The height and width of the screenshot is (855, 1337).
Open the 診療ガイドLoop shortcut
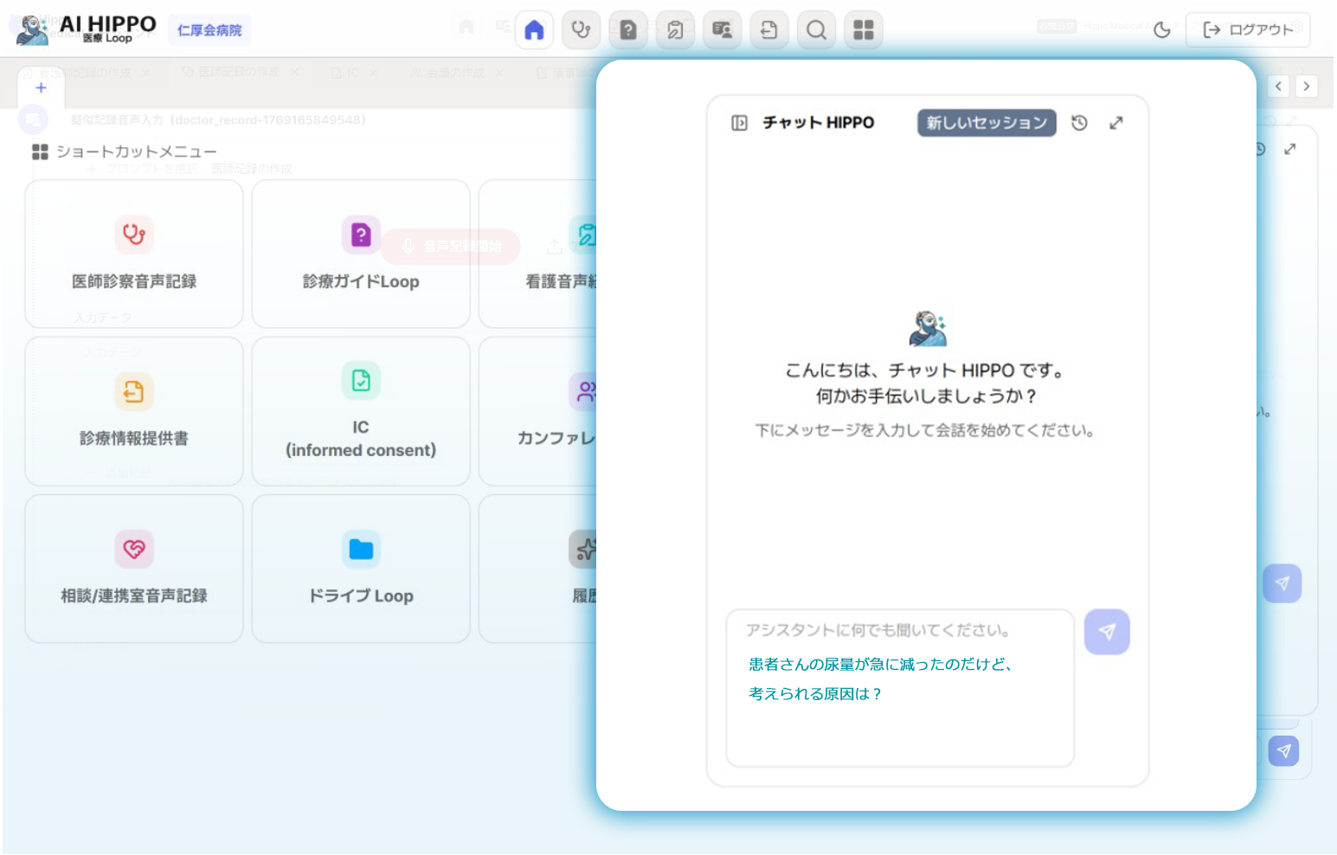coord(361,254)
